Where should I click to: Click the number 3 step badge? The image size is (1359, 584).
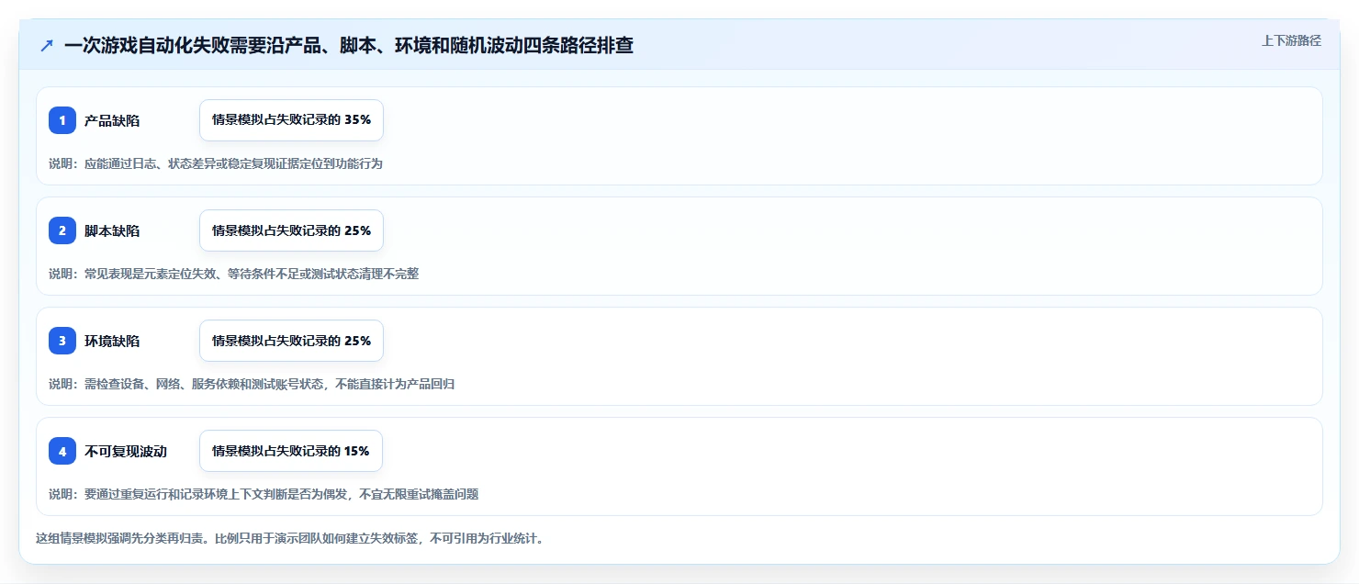(62, 341)
